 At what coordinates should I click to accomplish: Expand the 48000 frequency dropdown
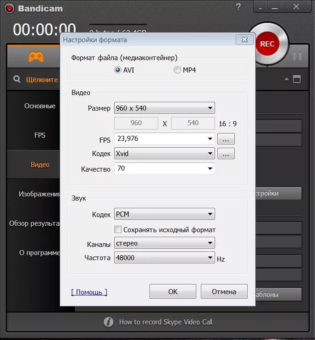[x=165, y=257]
